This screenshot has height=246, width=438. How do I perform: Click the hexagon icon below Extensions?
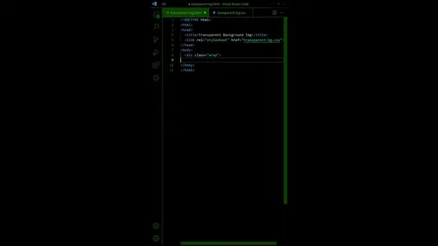[156, 78]
